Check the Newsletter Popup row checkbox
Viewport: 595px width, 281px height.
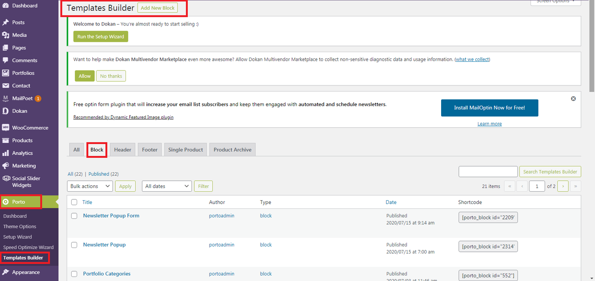pyautogui.click(x=74, y=245)
